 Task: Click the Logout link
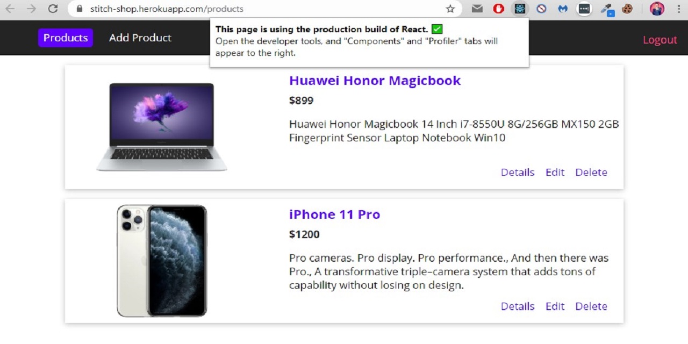[660, 40]
